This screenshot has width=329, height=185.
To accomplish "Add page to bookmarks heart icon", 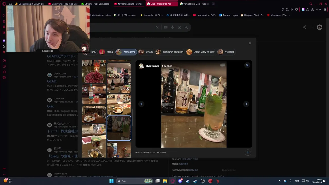I will (296, 10).
